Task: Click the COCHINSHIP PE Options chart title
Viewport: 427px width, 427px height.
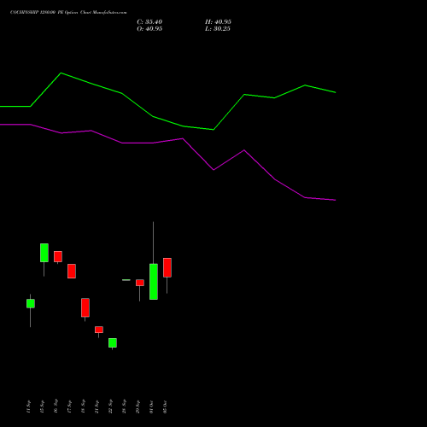Action: coord(68,12)
